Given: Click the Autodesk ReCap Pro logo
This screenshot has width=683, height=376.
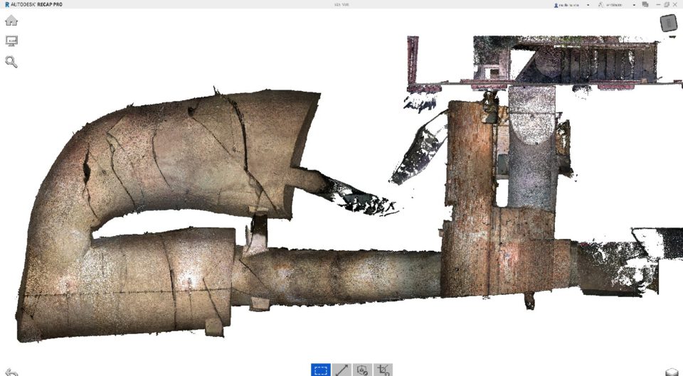Looking at the screenshot, I should tap(33, 4).
